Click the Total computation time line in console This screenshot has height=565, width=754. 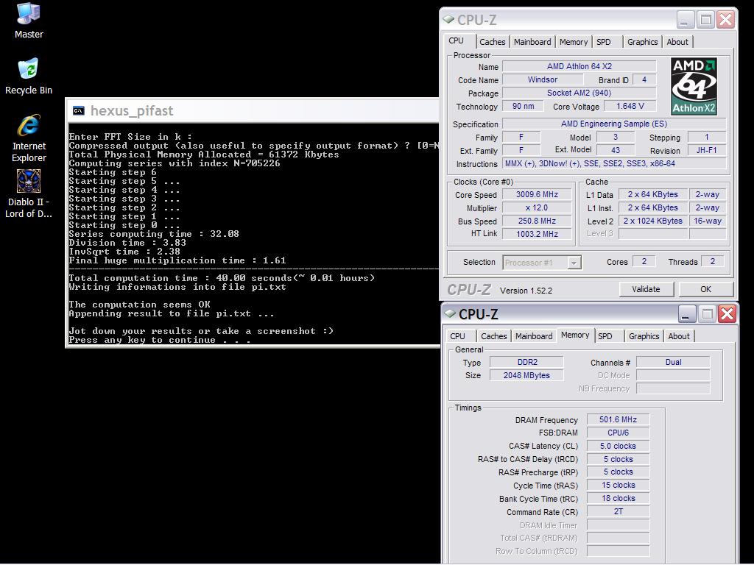[x=222, y=278]
